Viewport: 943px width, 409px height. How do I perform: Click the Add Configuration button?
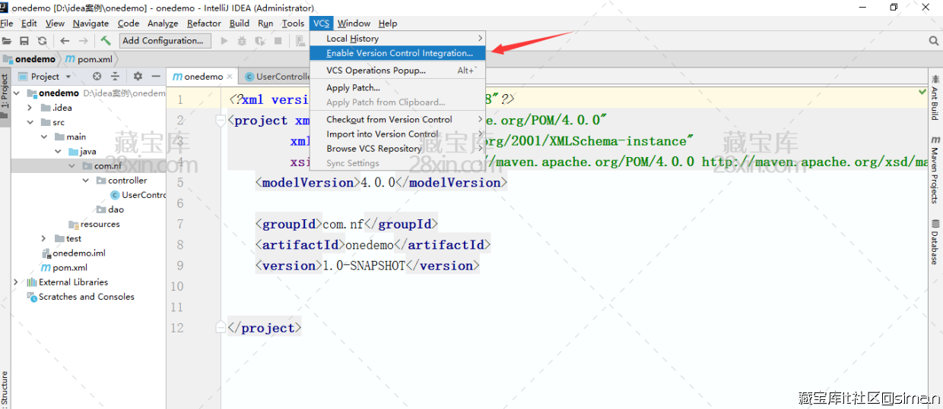(x=165, y=41)
